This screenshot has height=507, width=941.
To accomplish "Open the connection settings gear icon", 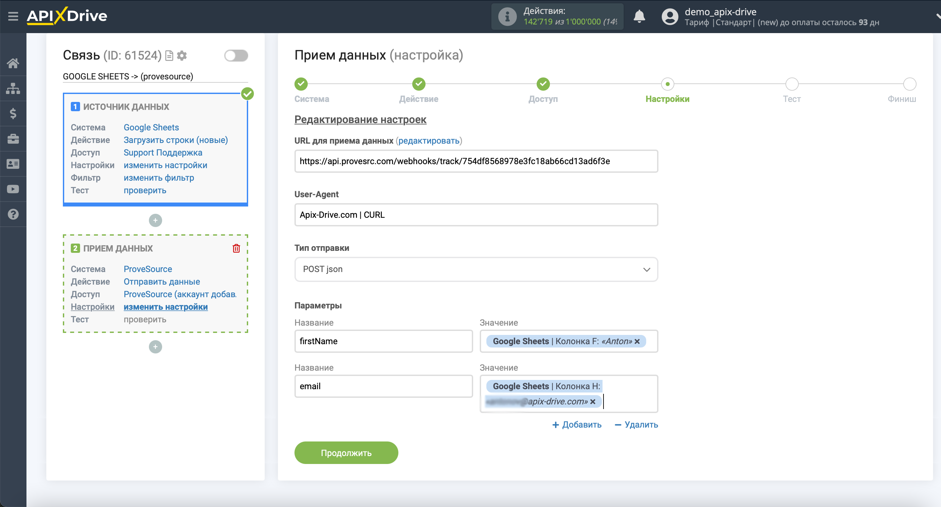I will click(182, 56).
